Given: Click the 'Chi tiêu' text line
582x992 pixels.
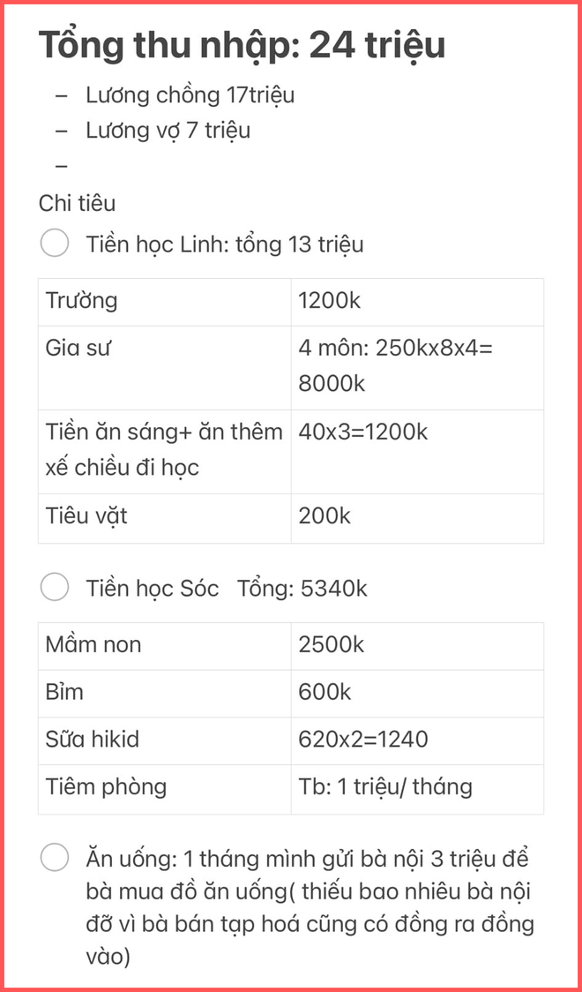Looking at the screenshot, I should (77, 203).
